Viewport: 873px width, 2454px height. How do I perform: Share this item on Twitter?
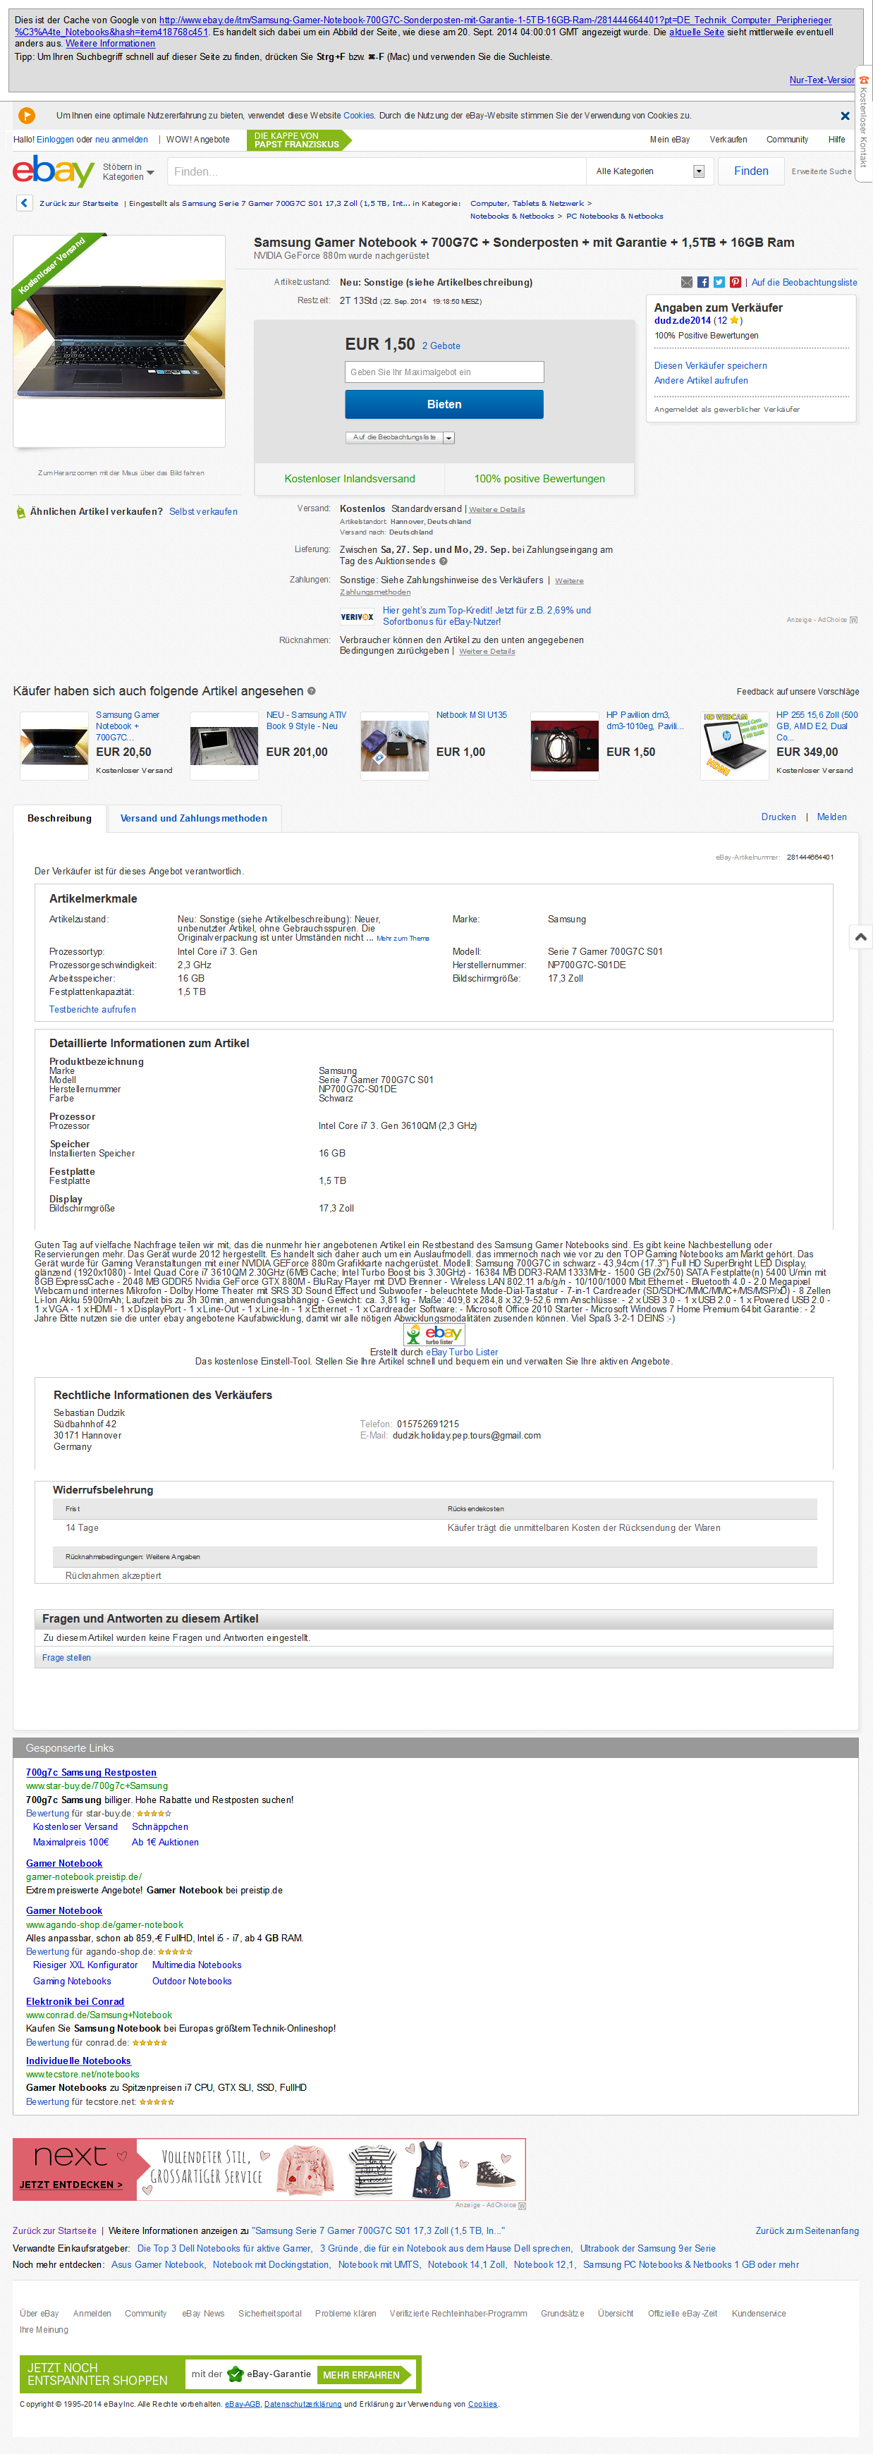click(x=719, y=282)
